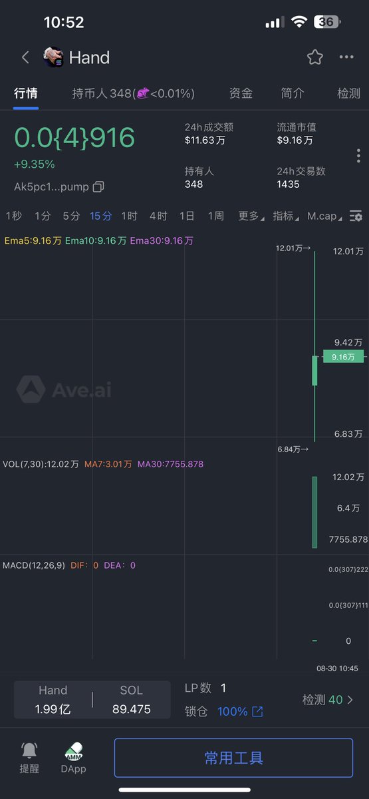Open the 持币人 348 holders tab
The image size is (369, 799).
click(133, 94)
